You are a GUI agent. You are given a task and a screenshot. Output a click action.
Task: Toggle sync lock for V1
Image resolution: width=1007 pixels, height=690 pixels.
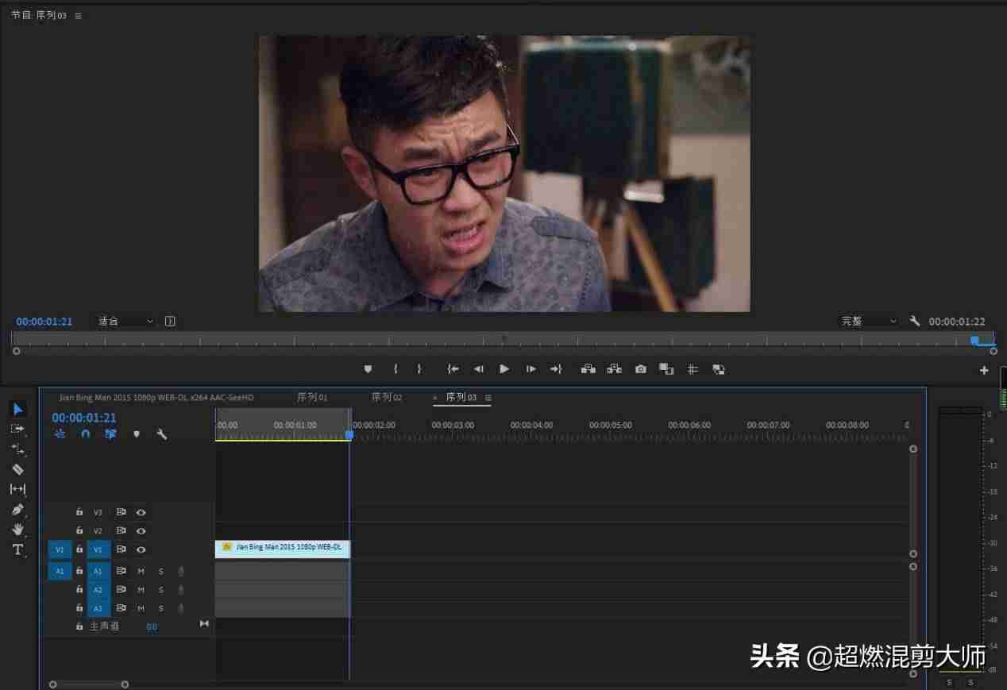click(122, 549)
